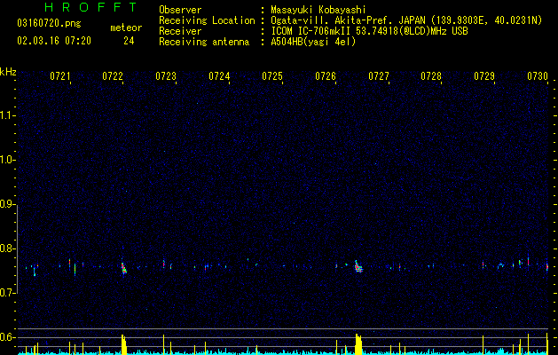Click the Observer field label
The width and height of the screenshot is (558, 355).
(x=180, y=10)
